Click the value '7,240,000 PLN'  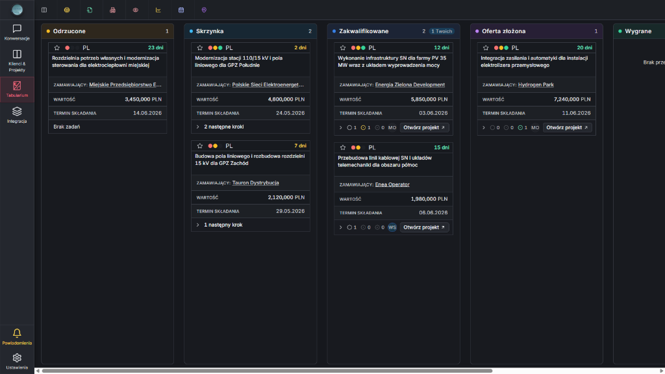[572, 99]
